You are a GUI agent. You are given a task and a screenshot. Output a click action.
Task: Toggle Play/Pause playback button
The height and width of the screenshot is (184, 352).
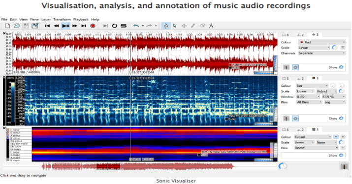(65, 26)
